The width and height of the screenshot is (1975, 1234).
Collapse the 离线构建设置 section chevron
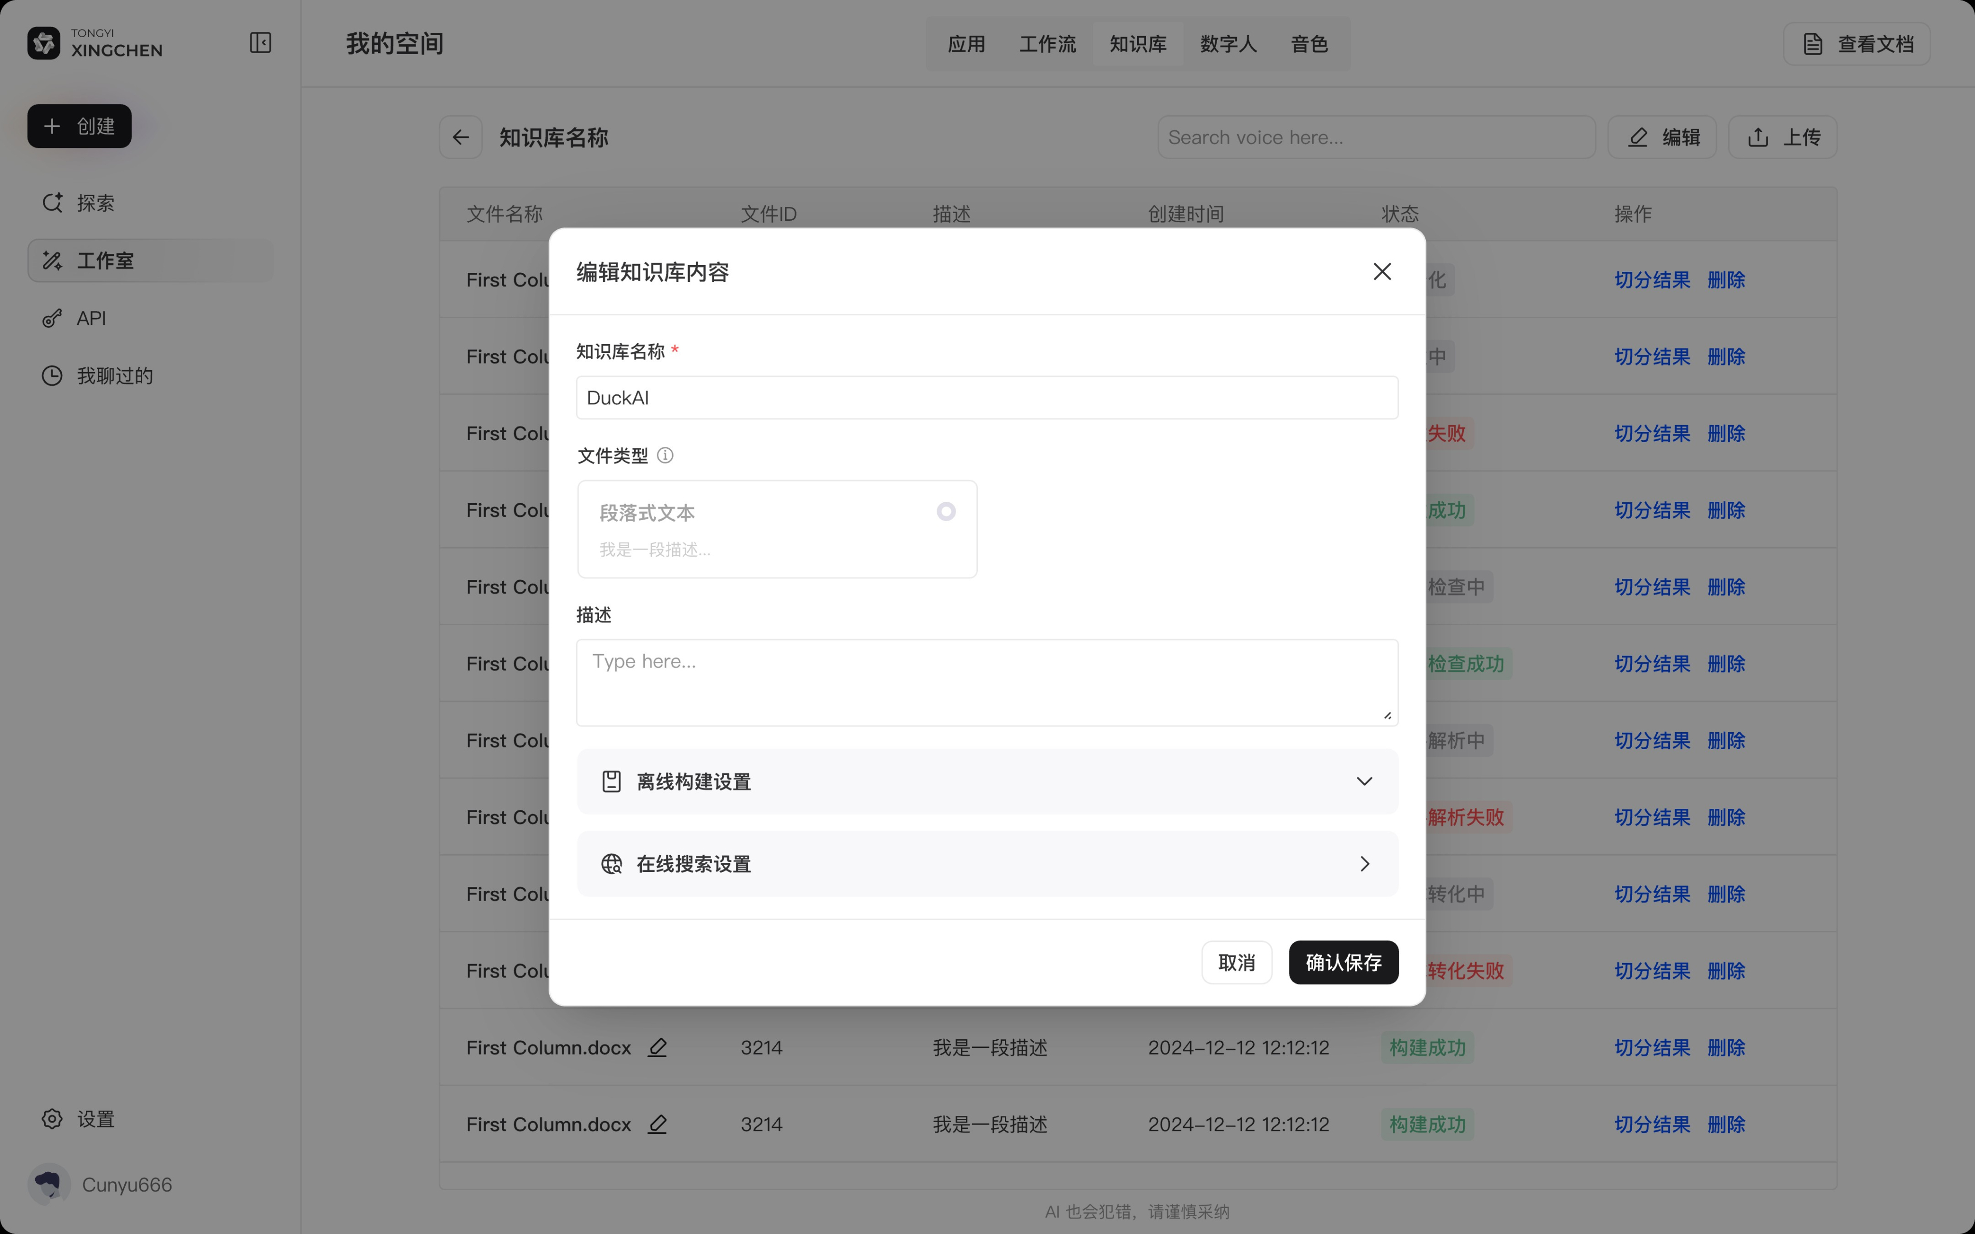pyautogui.click(x=1364, y=782)
